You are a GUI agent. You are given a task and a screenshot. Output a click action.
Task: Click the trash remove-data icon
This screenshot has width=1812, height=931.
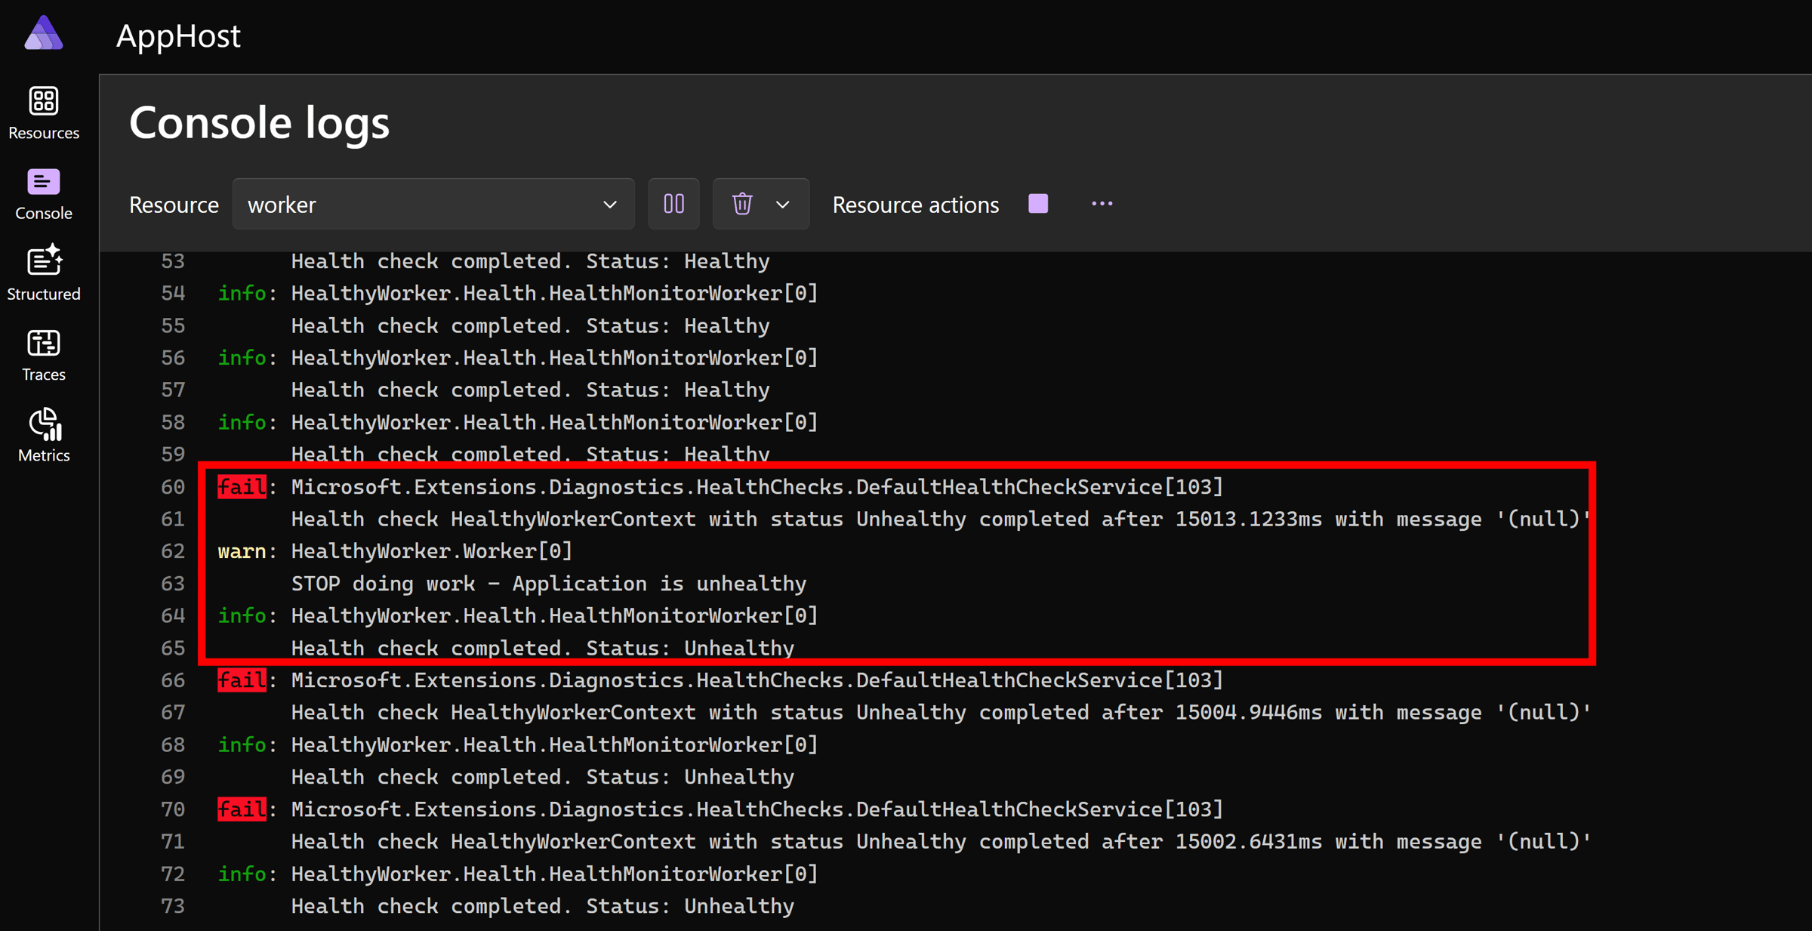(742, 204)
